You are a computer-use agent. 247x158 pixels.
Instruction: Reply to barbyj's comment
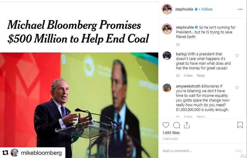201,75
